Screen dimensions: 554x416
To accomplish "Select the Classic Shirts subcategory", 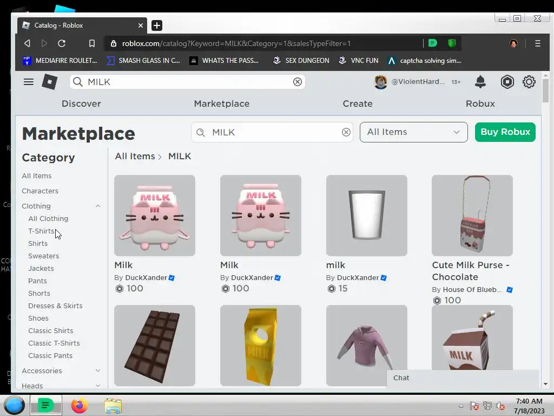I will coord(50,331).
